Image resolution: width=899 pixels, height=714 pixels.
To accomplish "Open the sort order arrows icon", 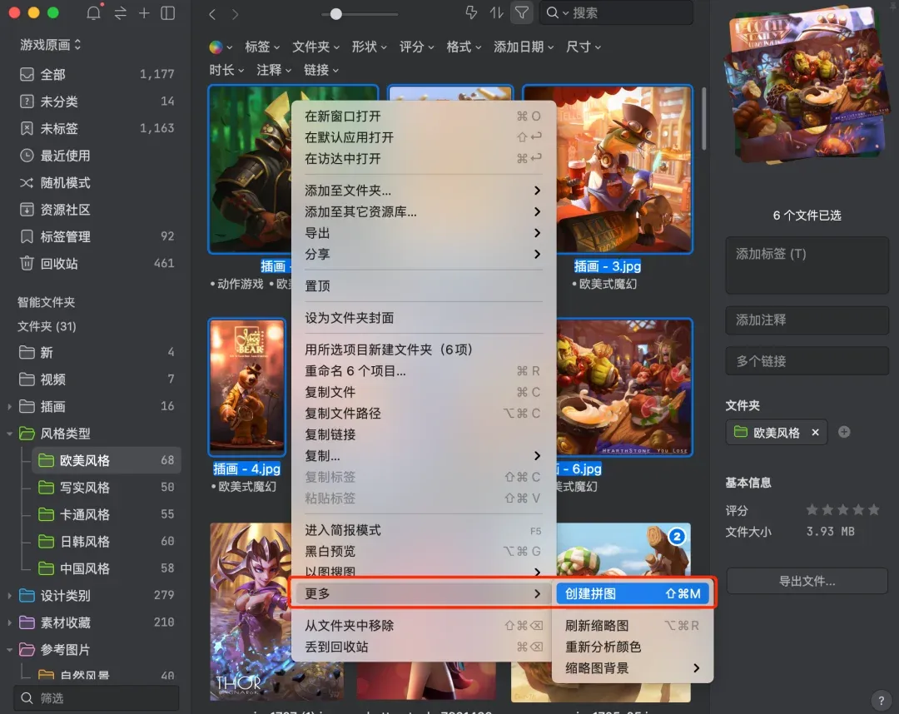I will coord(496,12).
